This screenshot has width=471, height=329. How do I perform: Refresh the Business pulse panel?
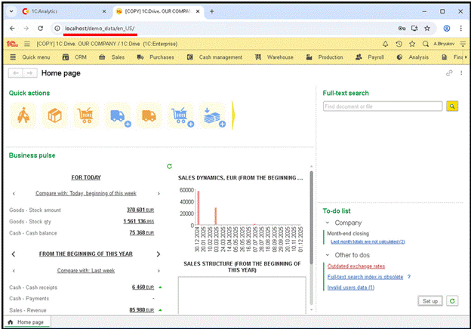pos(170,166)
